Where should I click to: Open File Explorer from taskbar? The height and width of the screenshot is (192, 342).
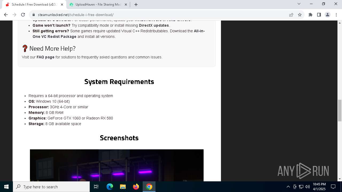coord(123,187)
